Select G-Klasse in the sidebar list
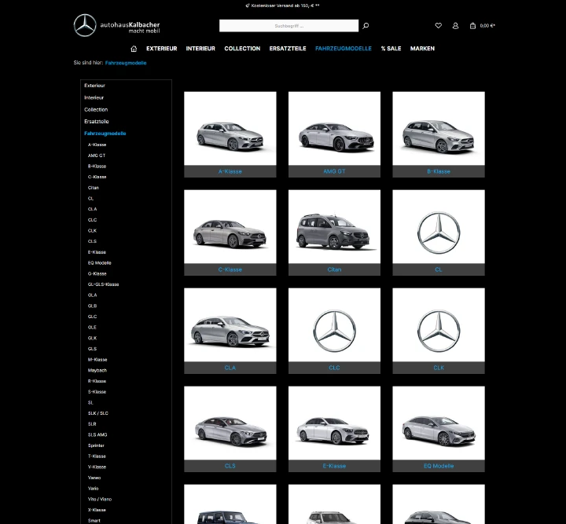 click(x=97, y=273)
